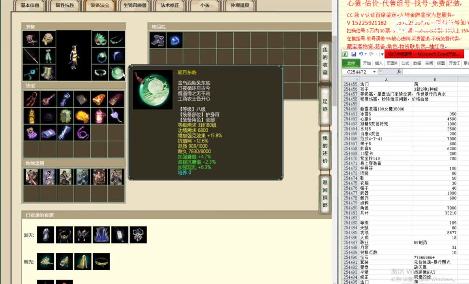The height and width of the screenshot is (284, 469).
Task: Click the Redo arrow in the Excel toolbar
Action: [371, 54]
